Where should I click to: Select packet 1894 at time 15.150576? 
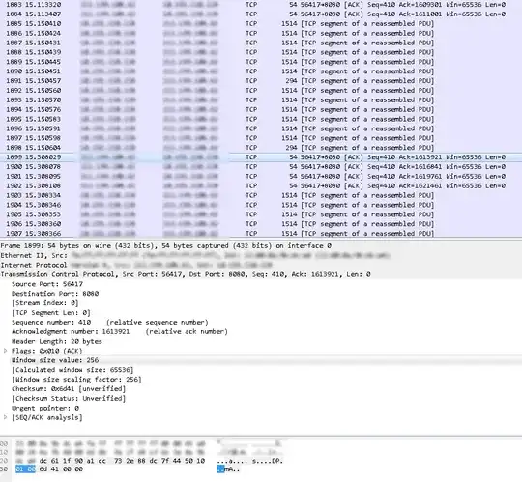(261, 109)
